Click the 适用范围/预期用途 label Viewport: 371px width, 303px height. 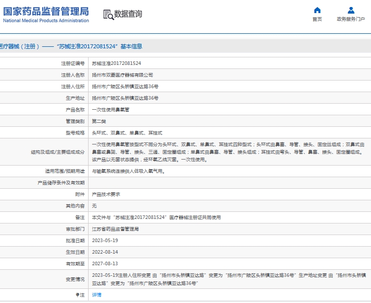click(x=65, y=171)
